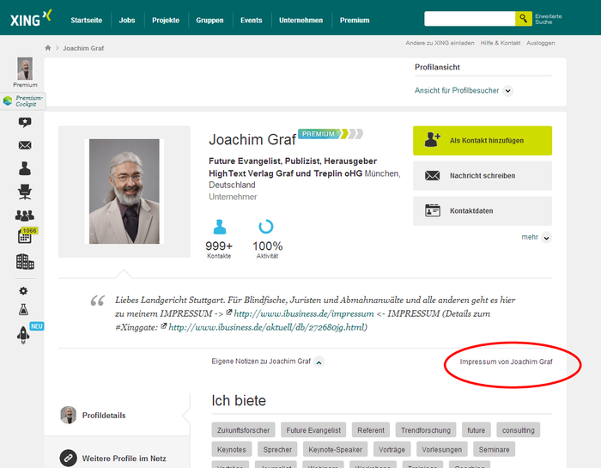601x468 pixels.
Task: Click the future tag
Action: click(x=476, y=430)
